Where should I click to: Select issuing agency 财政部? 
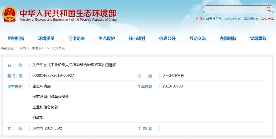38,118
